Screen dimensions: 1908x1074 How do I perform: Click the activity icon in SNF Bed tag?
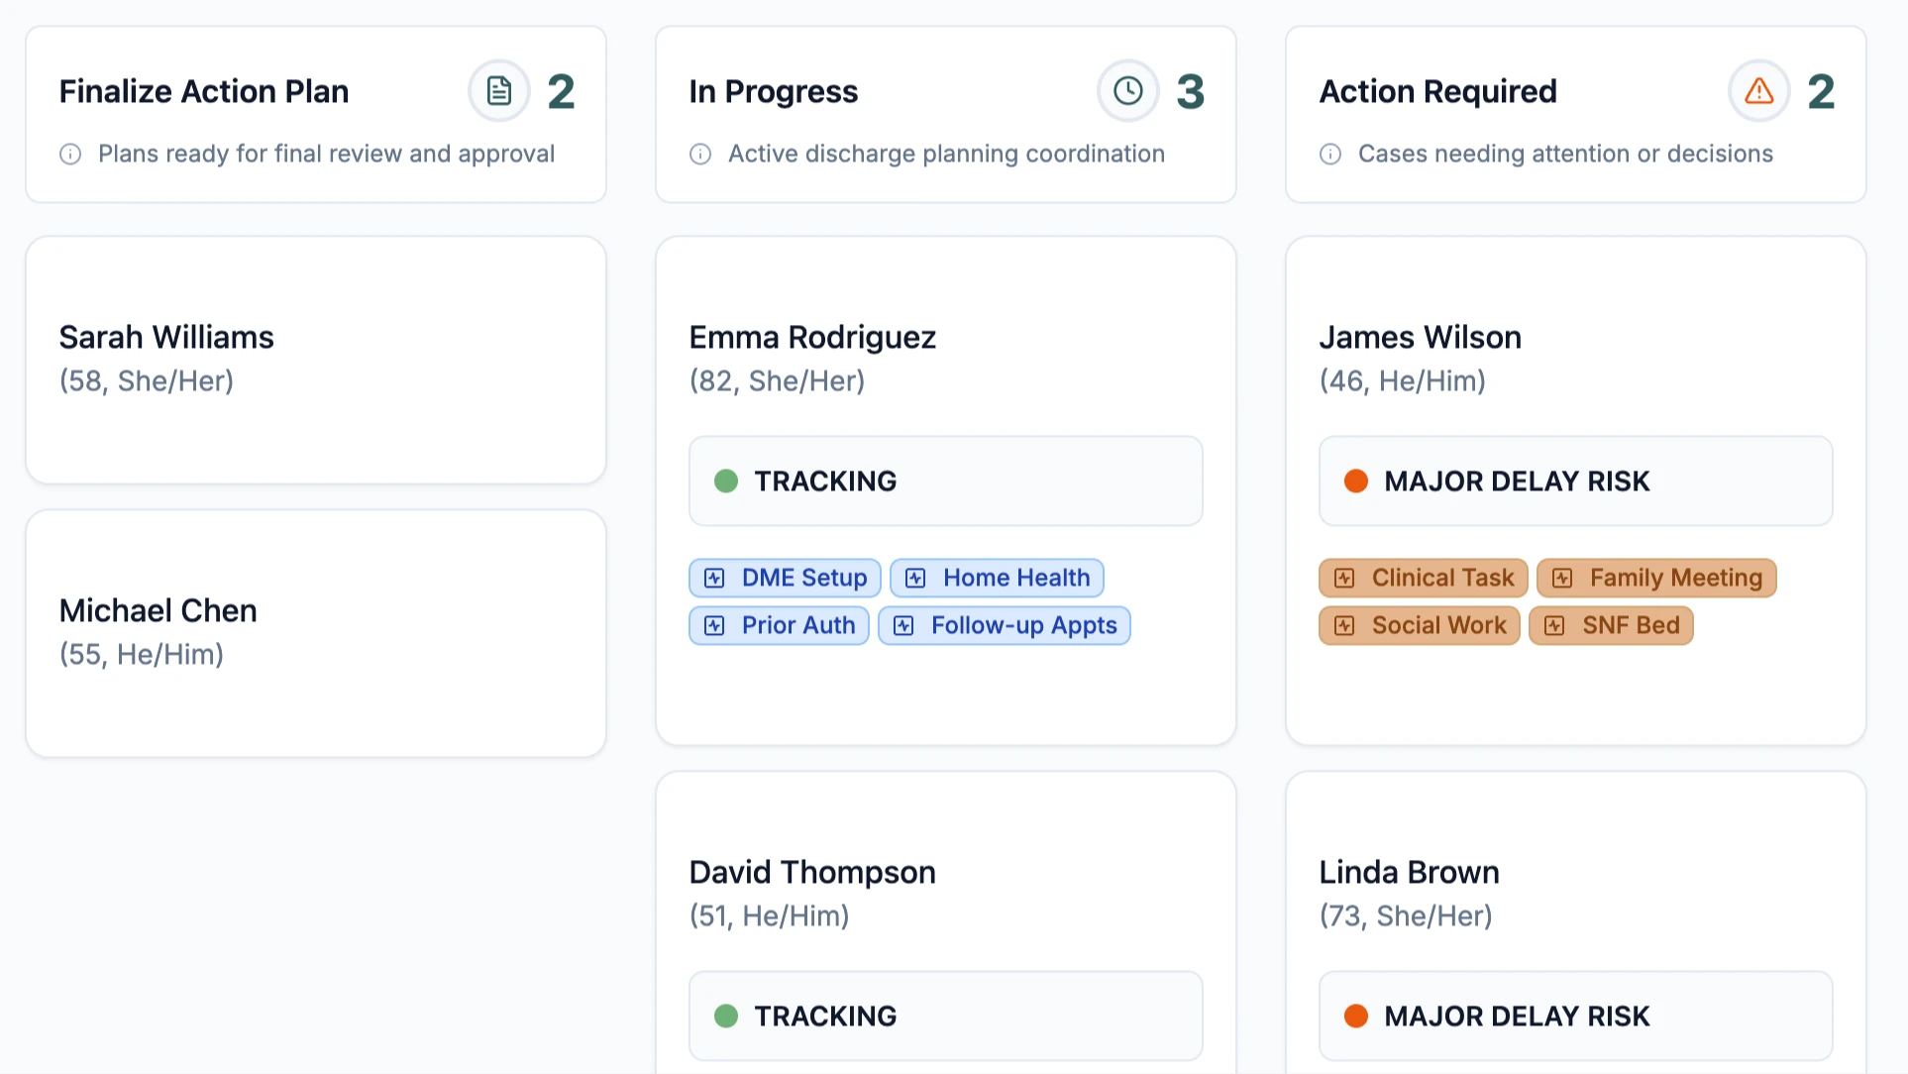(x=1554, y=626)
